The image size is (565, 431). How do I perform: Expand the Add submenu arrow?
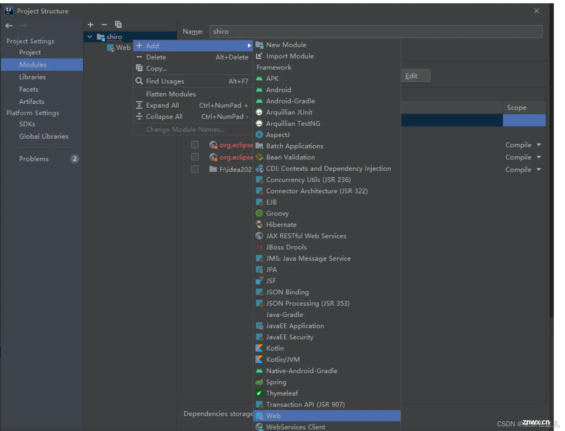click(249, 46)
